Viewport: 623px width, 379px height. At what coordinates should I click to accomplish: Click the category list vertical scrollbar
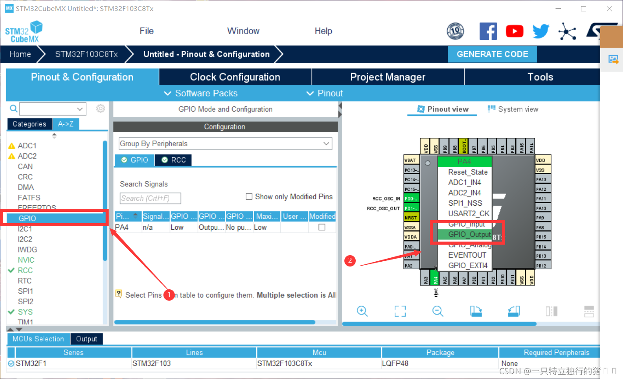tap(105, 200)
